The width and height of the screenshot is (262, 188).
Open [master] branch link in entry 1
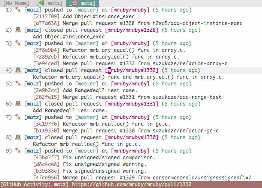(87, 10)
